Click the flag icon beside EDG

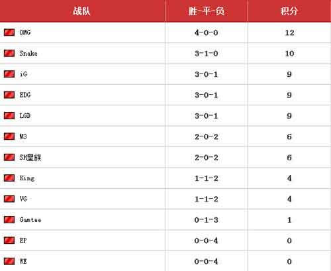(9, 95)
